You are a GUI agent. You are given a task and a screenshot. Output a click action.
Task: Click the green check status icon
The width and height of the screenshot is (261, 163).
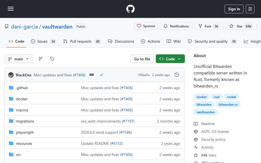101,75
